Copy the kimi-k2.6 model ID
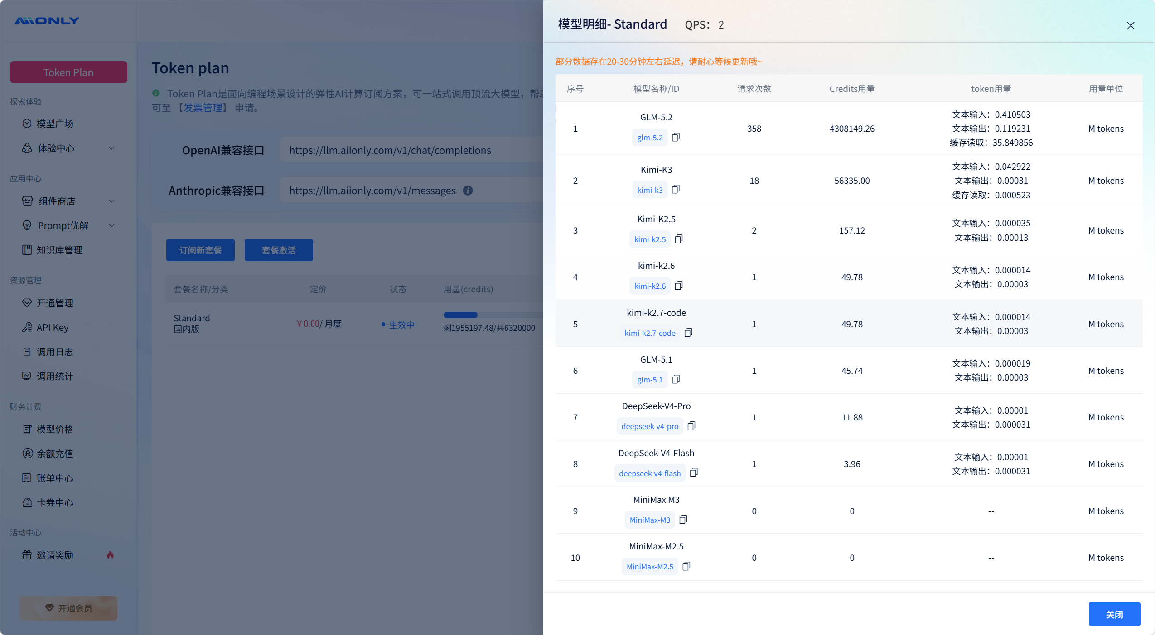Image resolution: width=1155 pixels, height=635 pixels. [679, 286]
